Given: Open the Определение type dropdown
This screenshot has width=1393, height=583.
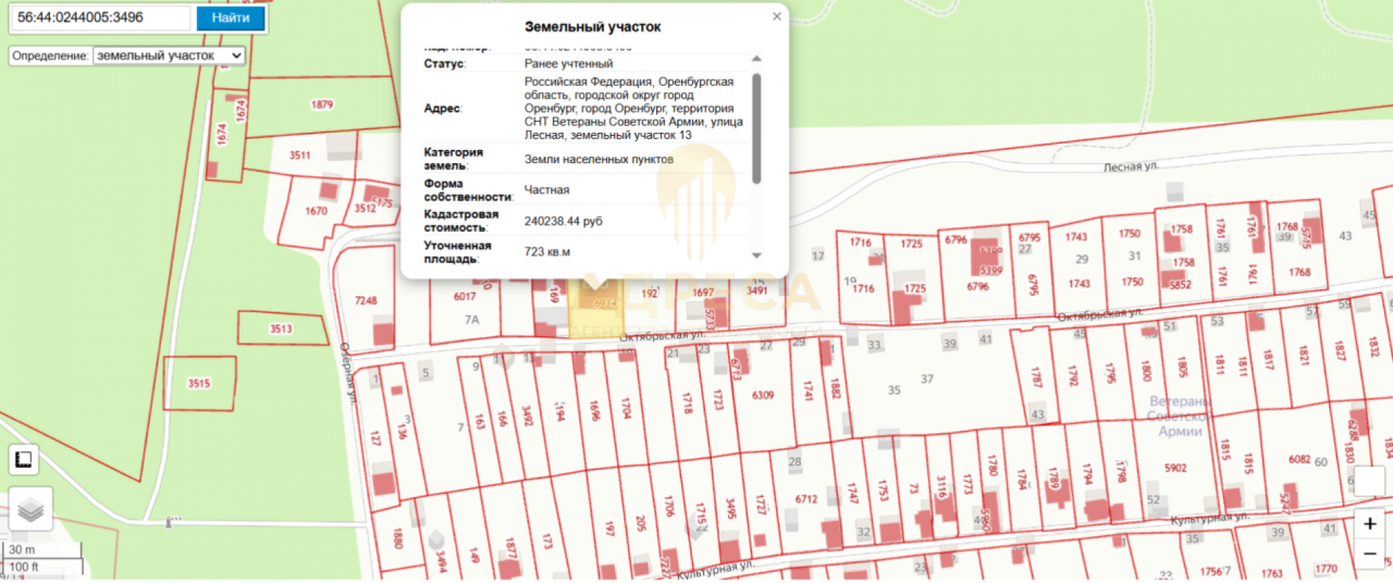Looking at the screenshot, I should point(168,56).
